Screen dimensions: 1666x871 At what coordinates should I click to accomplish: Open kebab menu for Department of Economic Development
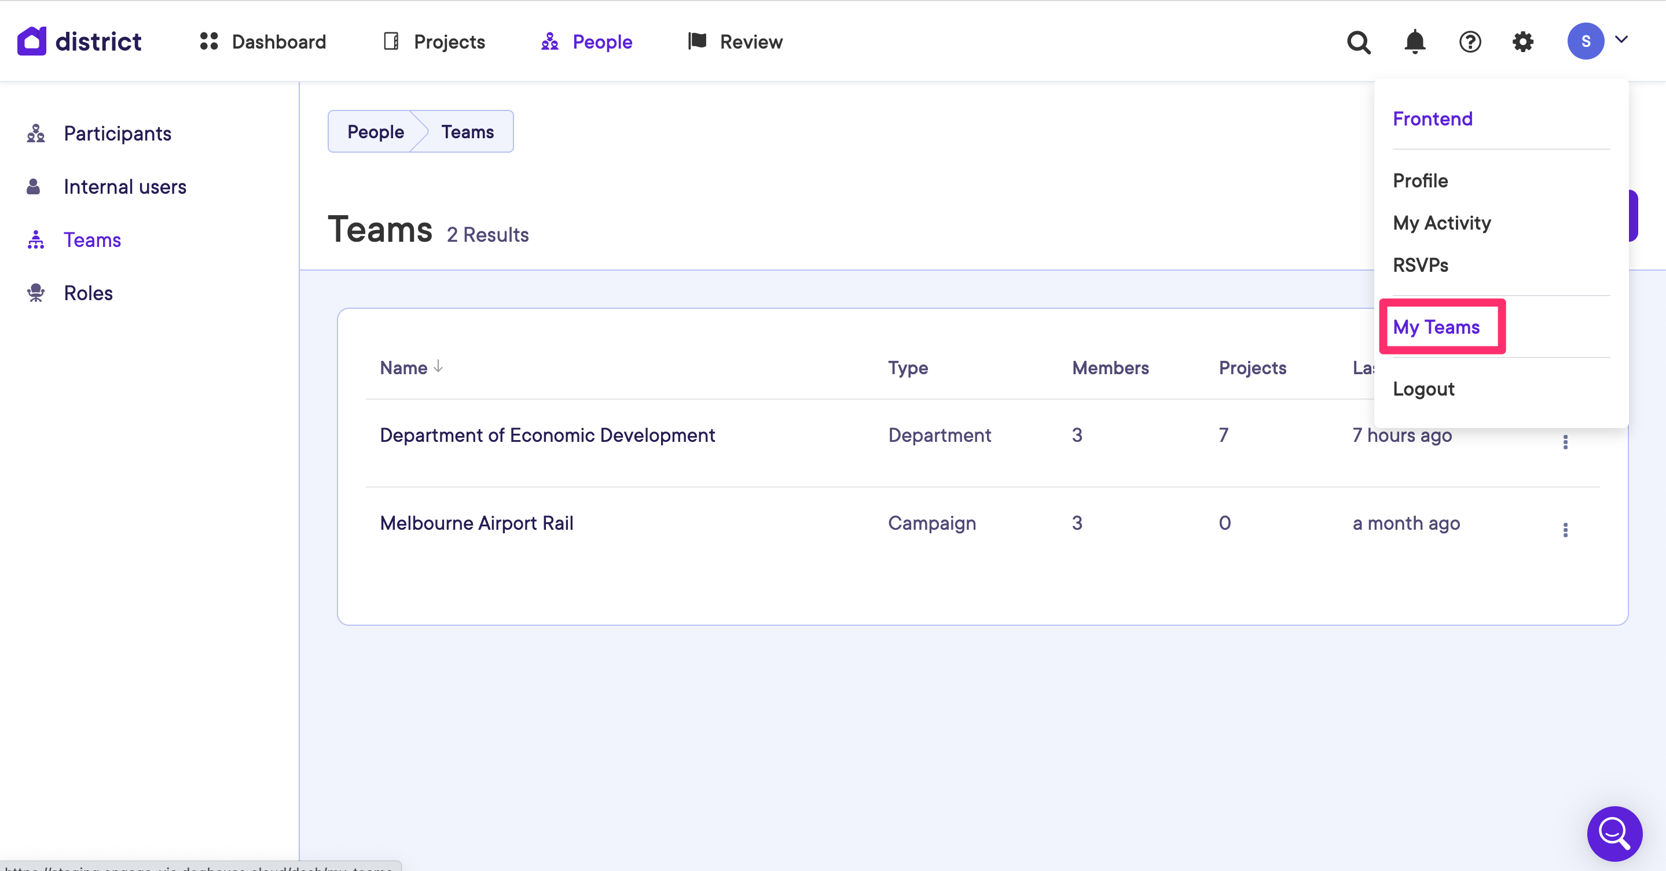coord(1565,442)
